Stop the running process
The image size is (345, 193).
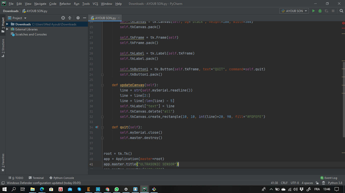(333, 11)
